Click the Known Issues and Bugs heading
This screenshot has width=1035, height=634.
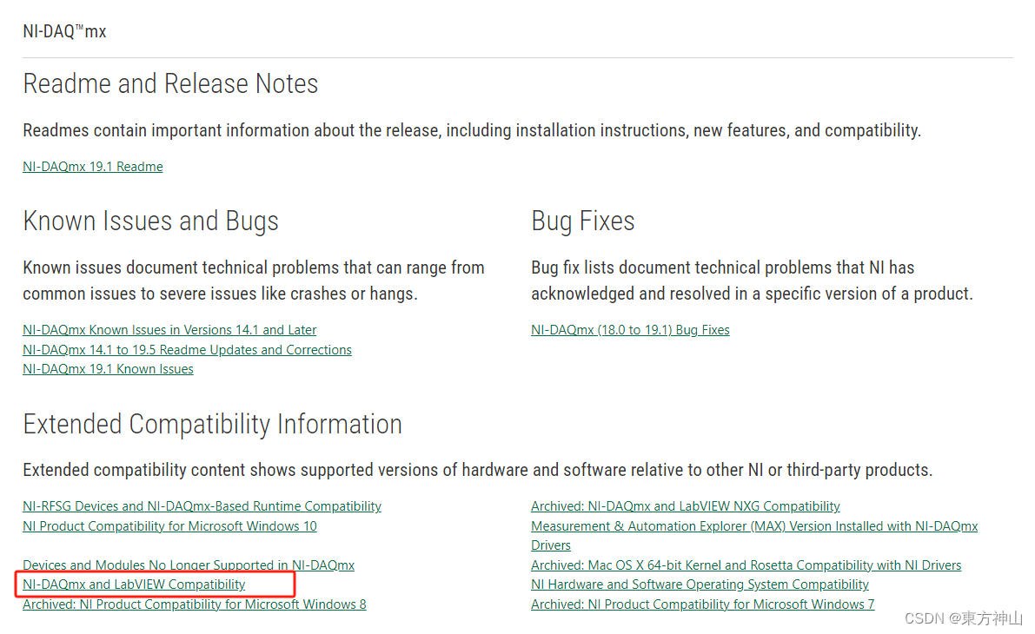click(x=150, y=221)
